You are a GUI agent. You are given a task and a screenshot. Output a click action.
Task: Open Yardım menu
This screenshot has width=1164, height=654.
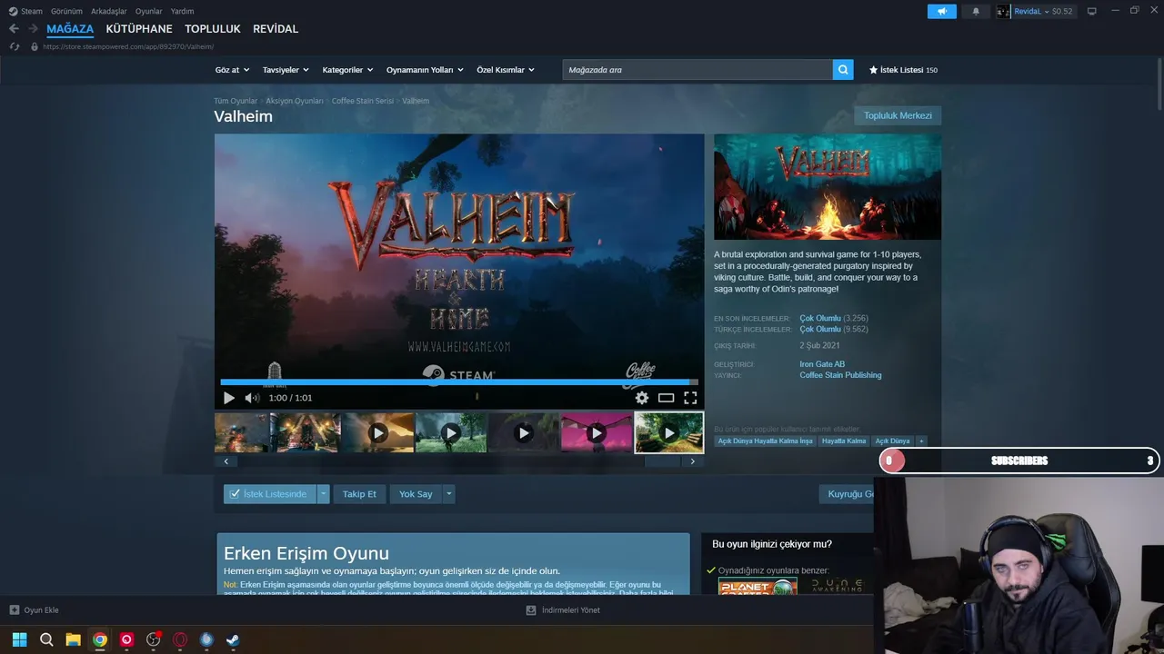[182, 11]
